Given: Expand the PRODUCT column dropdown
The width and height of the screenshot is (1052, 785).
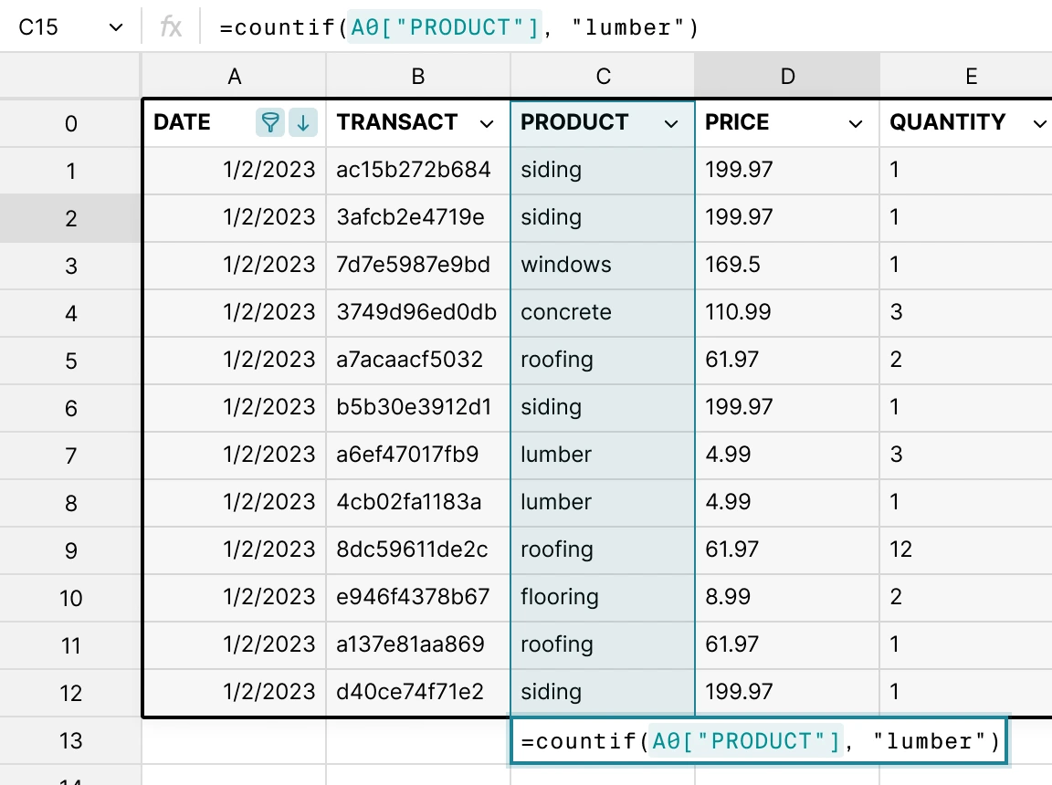Looking at the screenshot, I should [671, 124].
